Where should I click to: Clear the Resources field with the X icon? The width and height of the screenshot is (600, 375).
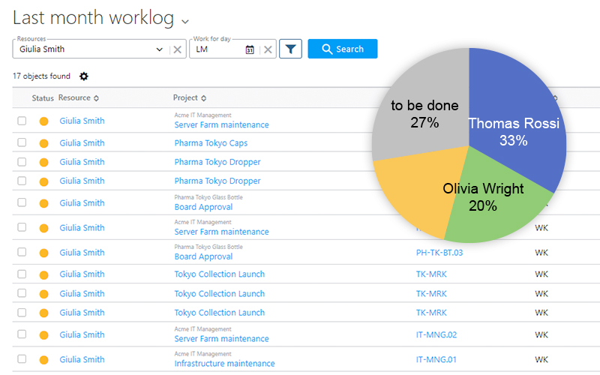coord(177,49)
